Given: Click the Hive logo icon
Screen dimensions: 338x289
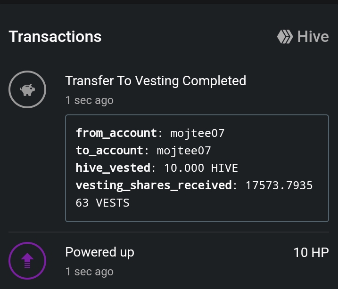Looking at the screenshot, I should coord(285,37).
